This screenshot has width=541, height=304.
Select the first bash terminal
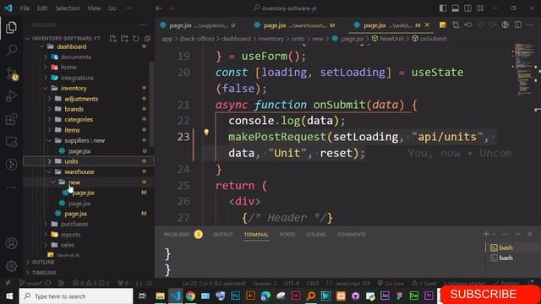tap(505, 247)
